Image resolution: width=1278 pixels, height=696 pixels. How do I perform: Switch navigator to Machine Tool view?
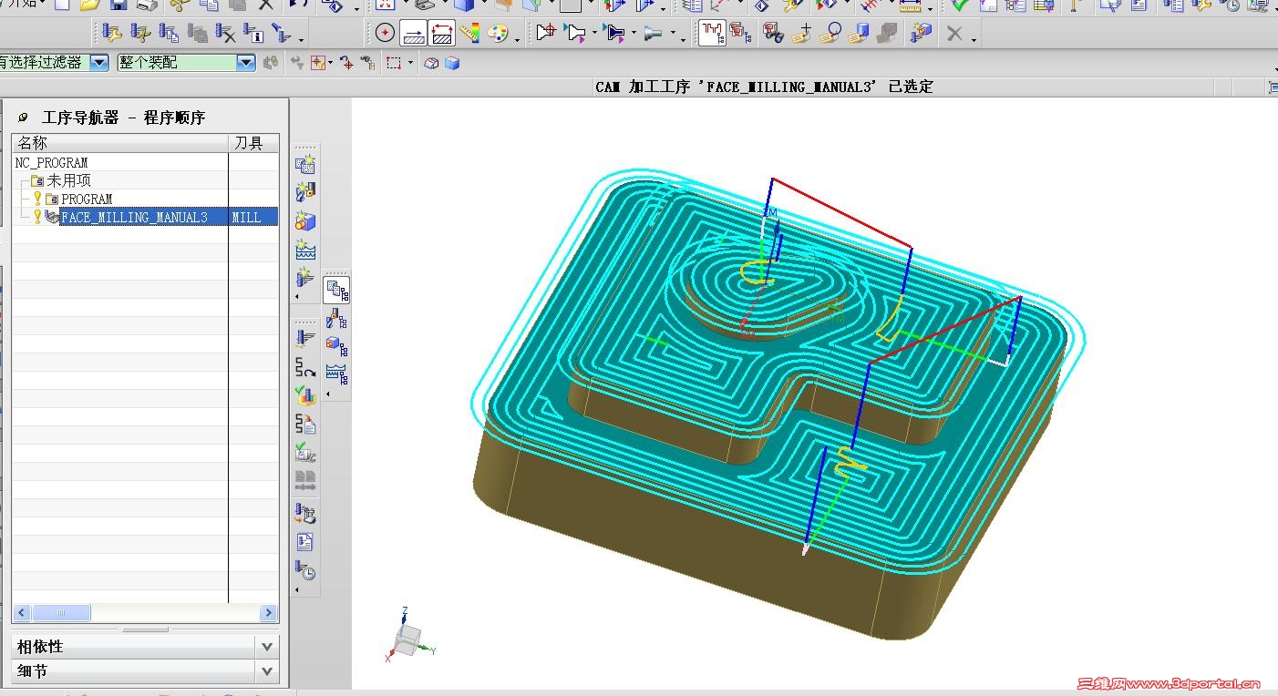pyautogui.click(x=336, y=319)
